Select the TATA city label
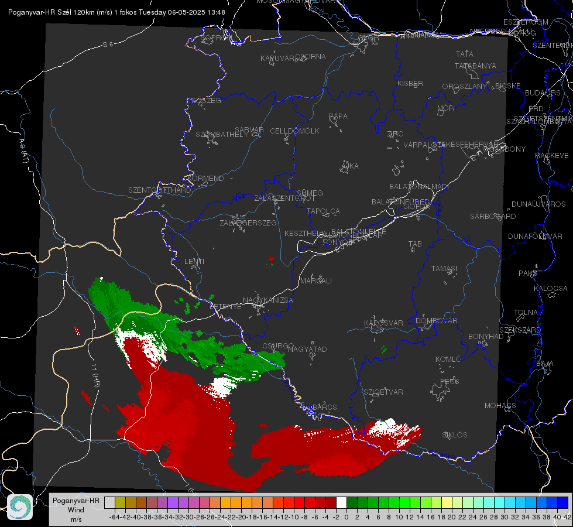This screenshot has height=527, width=573. click(465, 54)
